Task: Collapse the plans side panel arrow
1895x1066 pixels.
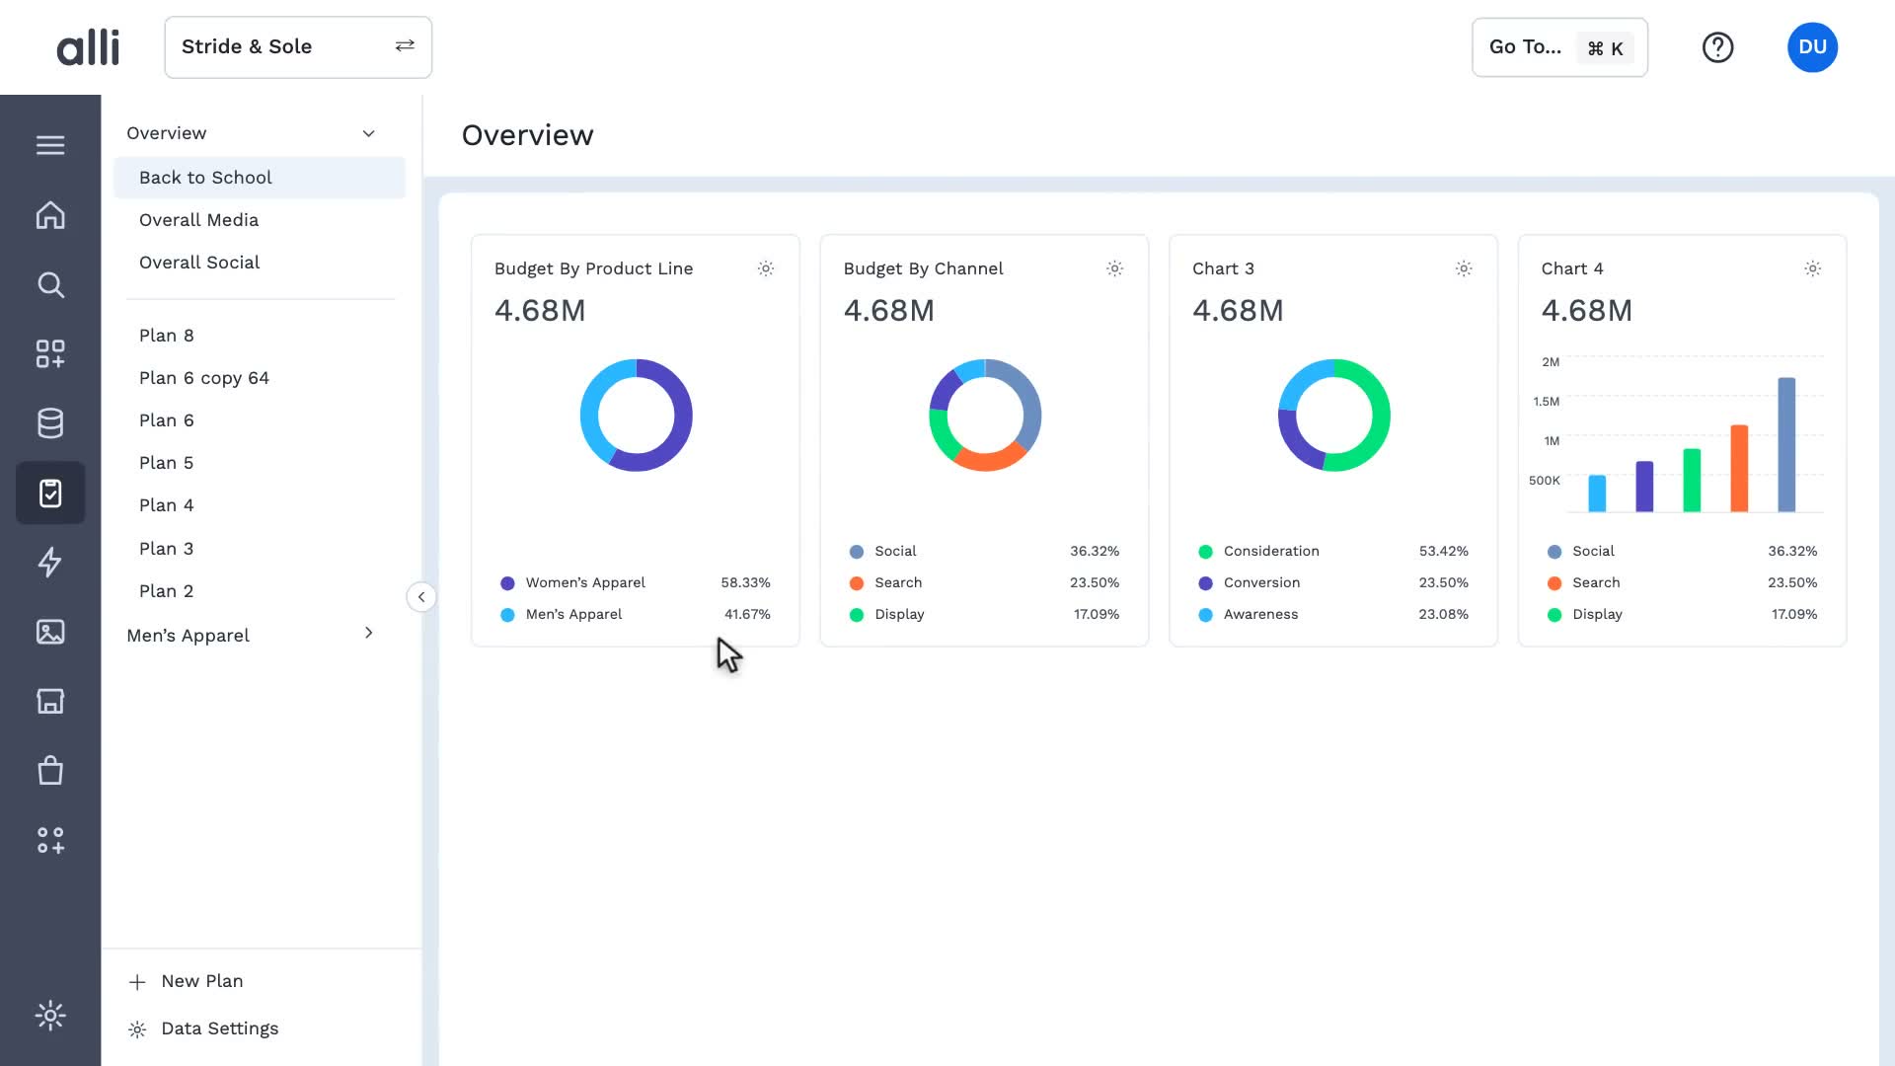Action: pyautogui.click(x=421, y=597)
